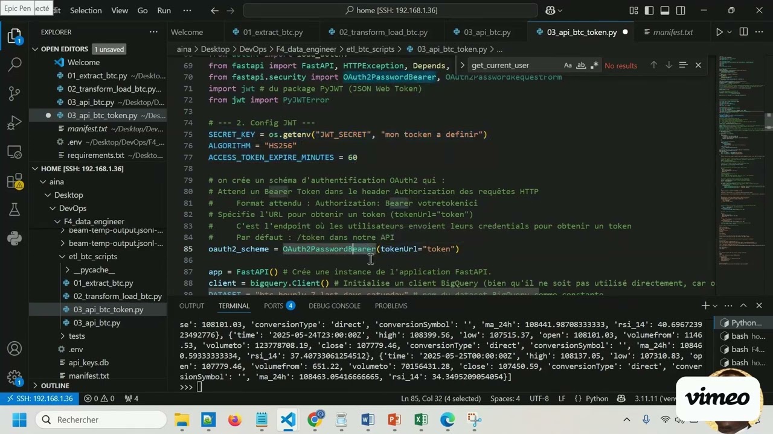This screenshot has width=773, height=434.
Task: Open the Source Control view
Action: 14,93
